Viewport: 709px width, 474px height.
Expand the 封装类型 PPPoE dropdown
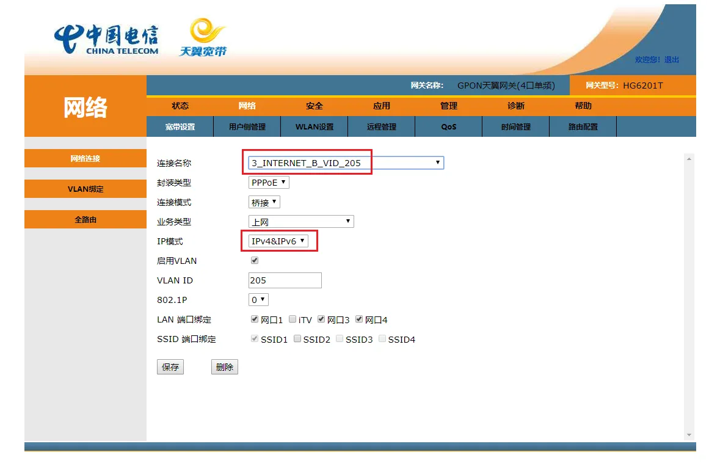(269, 182)
